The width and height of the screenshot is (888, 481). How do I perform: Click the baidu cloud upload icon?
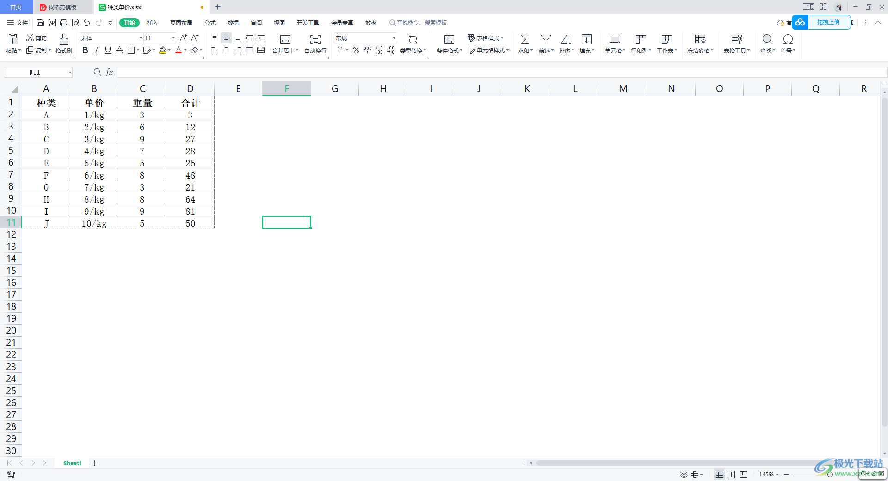point(800,22)
